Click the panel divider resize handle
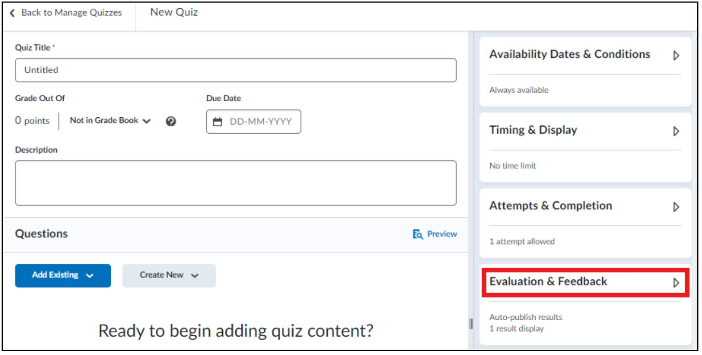This screenshot has width=702, height=355. pos(471,324)
